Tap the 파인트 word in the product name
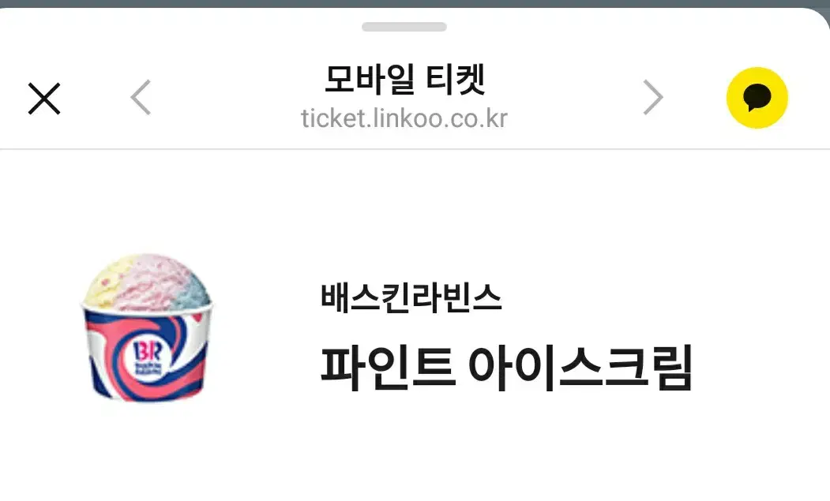Viewport: 830px width, 501px height. (x=388, y=368)
